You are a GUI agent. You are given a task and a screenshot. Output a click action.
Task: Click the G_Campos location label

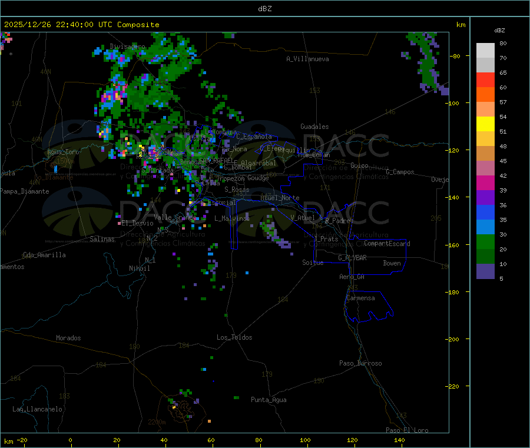(400, 172)
